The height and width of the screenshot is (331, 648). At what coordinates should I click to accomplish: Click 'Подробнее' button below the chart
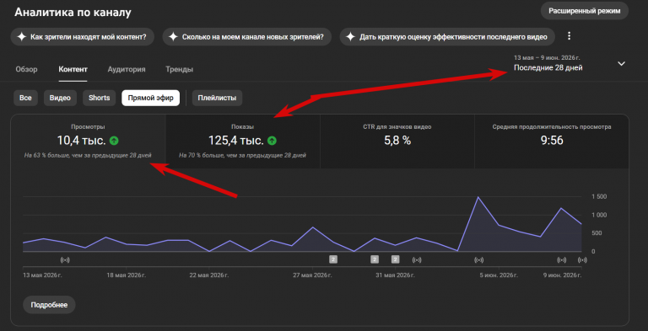[x=49, y=305]
